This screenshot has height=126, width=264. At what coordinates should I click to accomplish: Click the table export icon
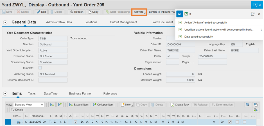(256, 105)
